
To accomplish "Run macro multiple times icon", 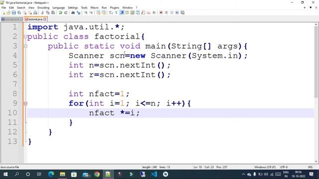I will (x=177, y=12).
